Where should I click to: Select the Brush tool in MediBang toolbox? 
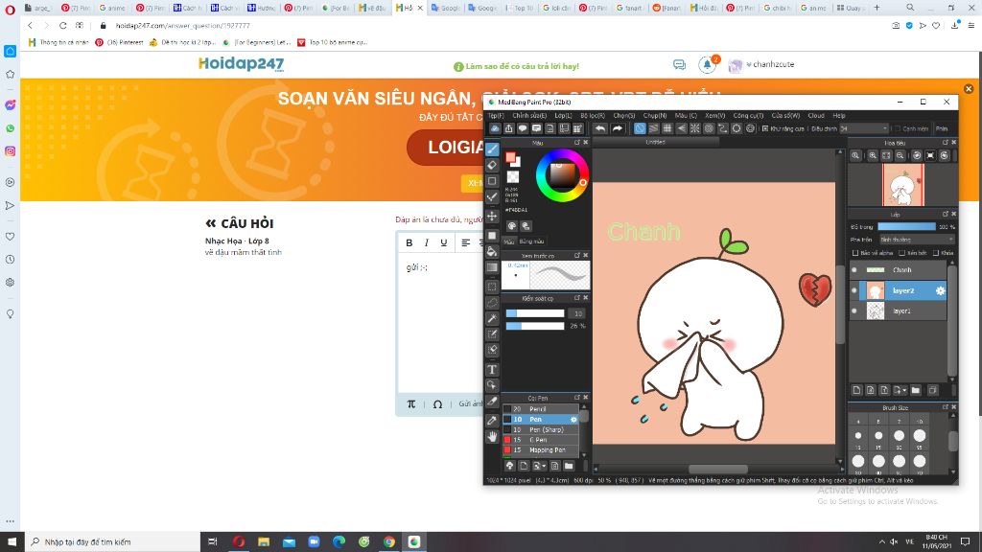(x=492, y=149)
